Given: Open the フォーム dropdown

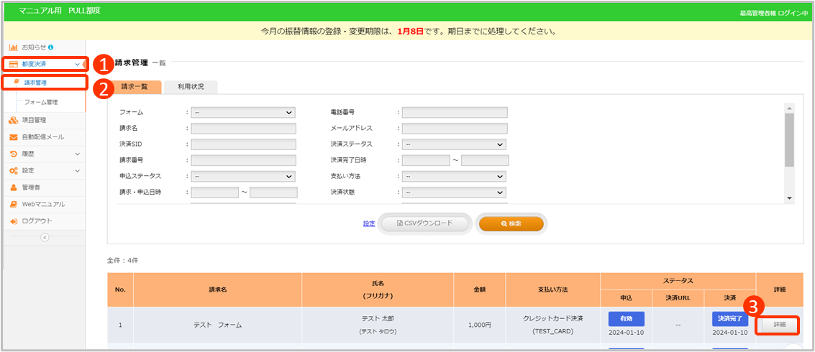Looking at the screenshot, I should [243, 113].
